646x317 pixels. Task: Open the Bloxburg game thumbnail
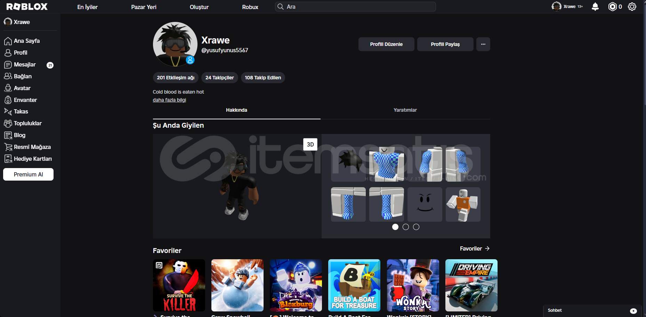(x=296, y=285)
